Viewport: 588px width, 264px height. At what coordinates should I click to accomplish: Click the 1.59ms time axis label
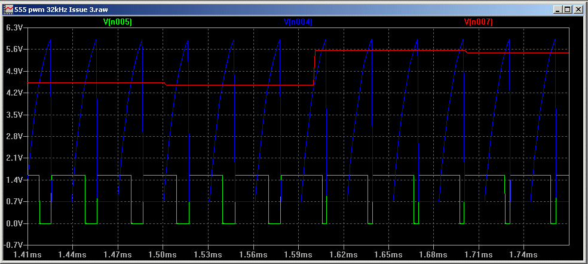point(299,254)
